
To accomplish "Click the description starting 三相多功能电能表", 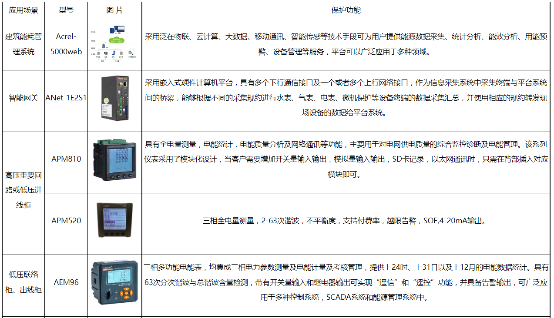I will 346,282.
